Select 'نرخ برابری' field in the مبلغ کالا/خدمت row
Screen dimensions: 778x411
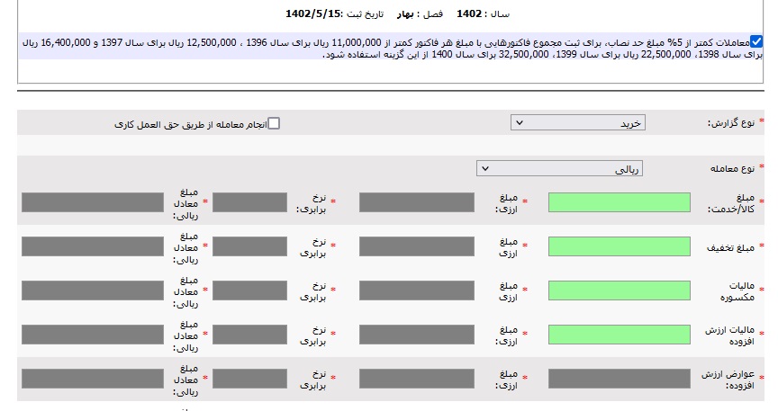click(x=249, y=202)
